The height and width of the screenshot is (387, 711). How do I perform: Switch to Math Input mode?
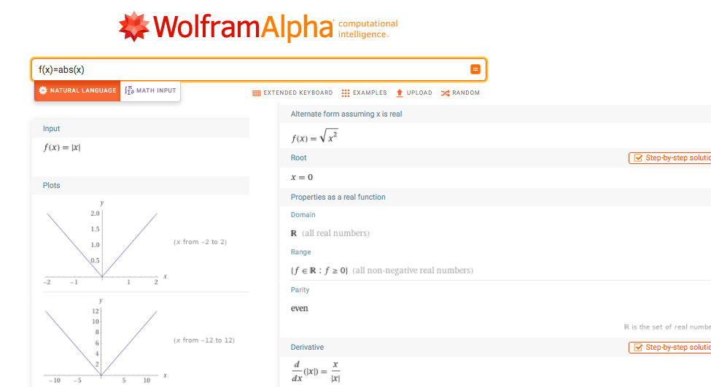150,90
